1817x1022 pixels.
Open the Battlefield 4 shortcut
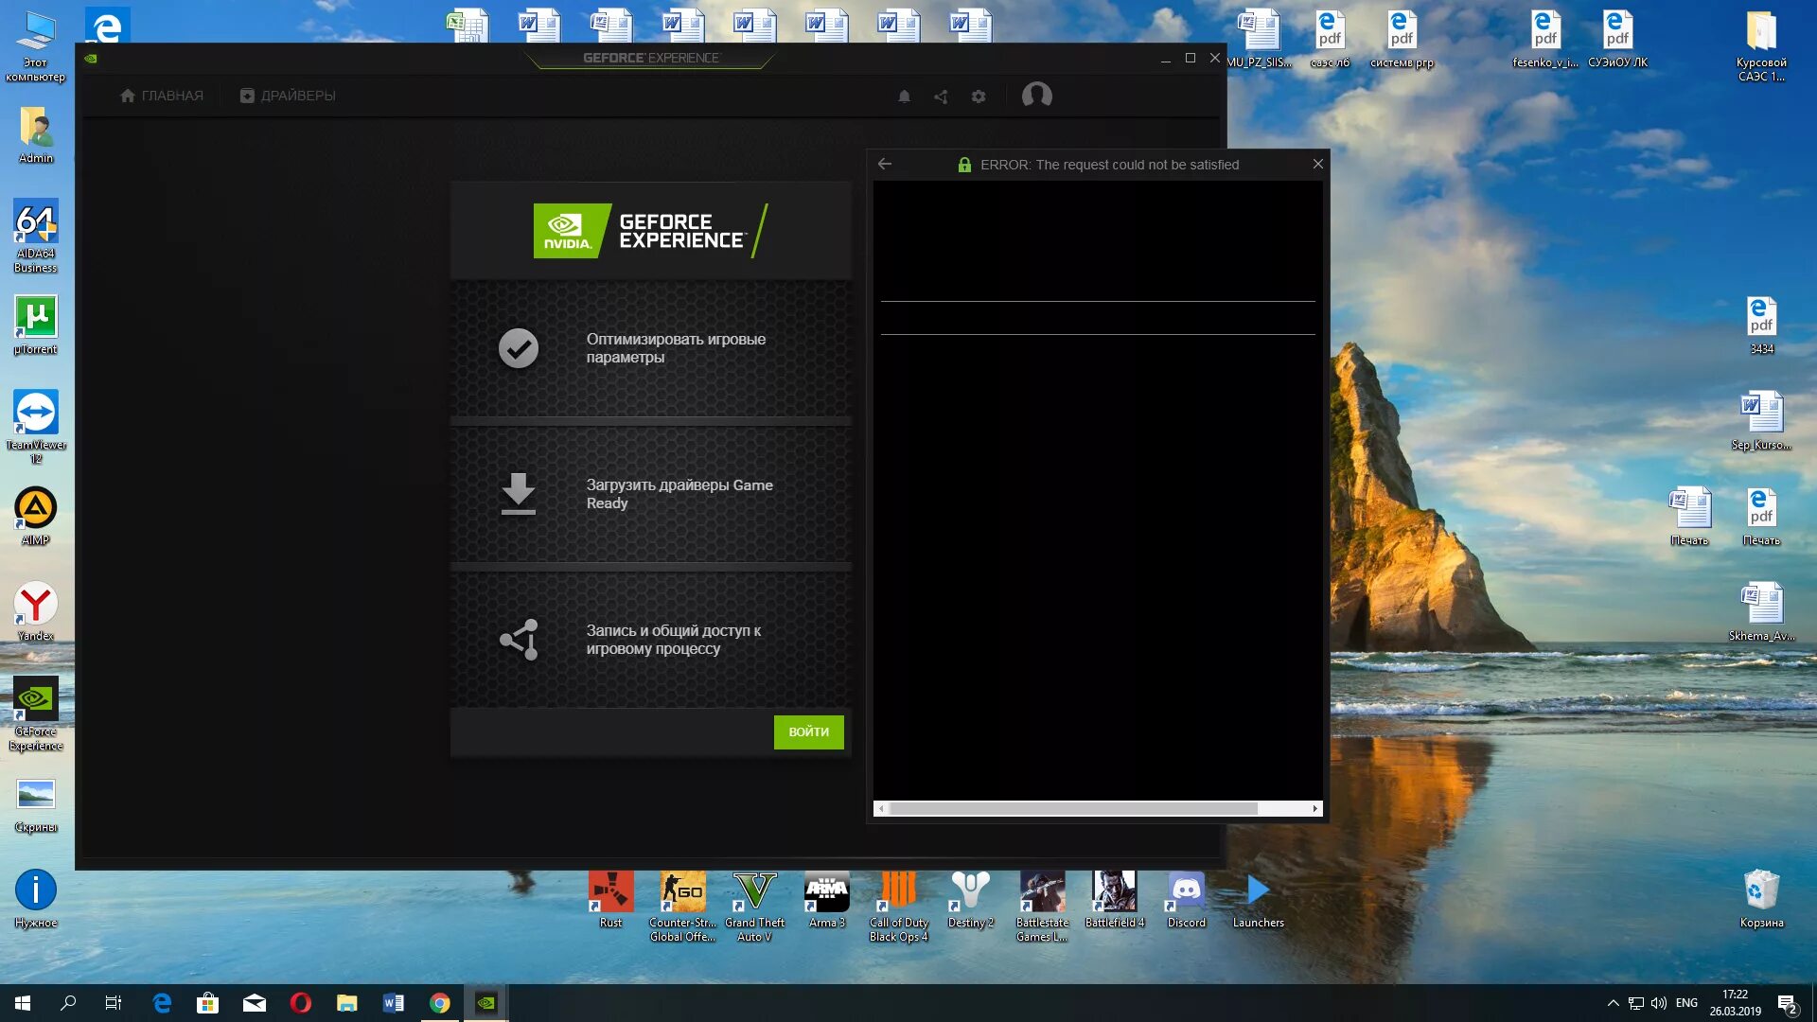pyautogui.click(x=1114, y=901)
